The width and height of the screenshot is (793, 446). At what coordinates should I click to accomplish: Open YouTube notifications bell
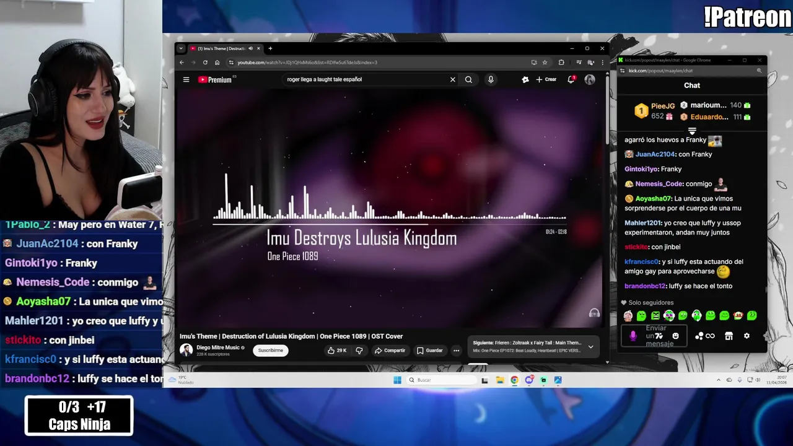[571, 79]
